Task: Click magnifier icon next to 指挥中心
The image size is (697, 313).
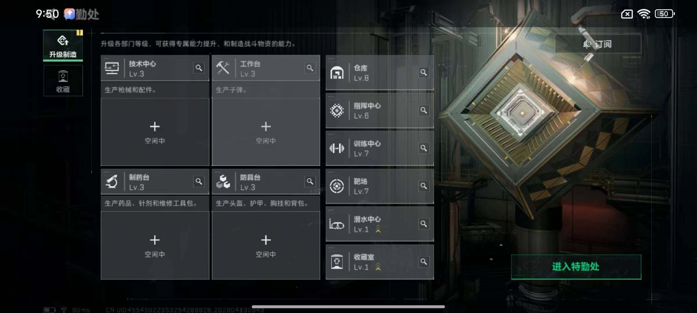Action: 424,110
